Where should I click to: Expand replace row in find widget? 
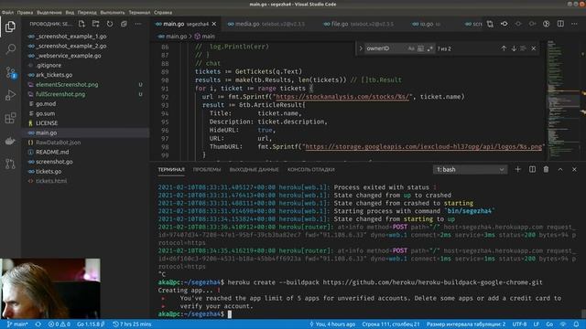coord(361,48)
